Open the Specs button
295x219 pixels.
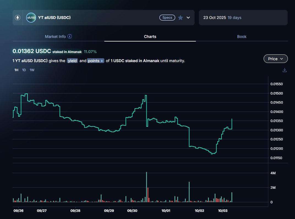pos(167,18)
